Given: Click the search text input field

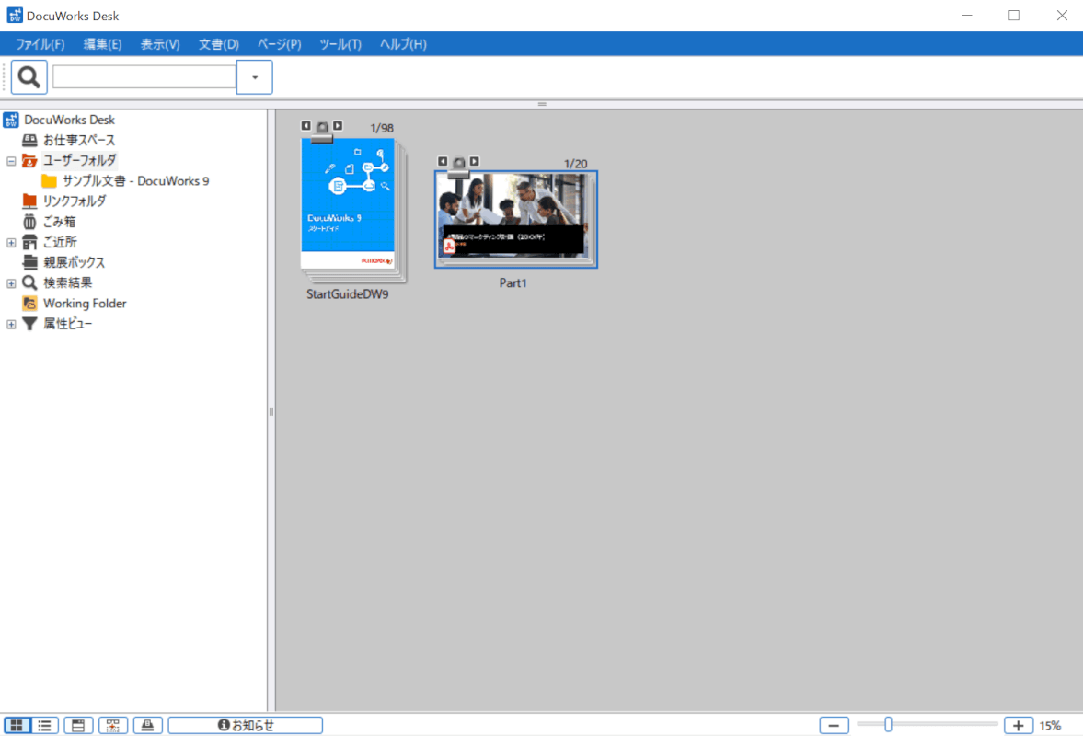Looking at the screenshot, I should pos(144,77).
